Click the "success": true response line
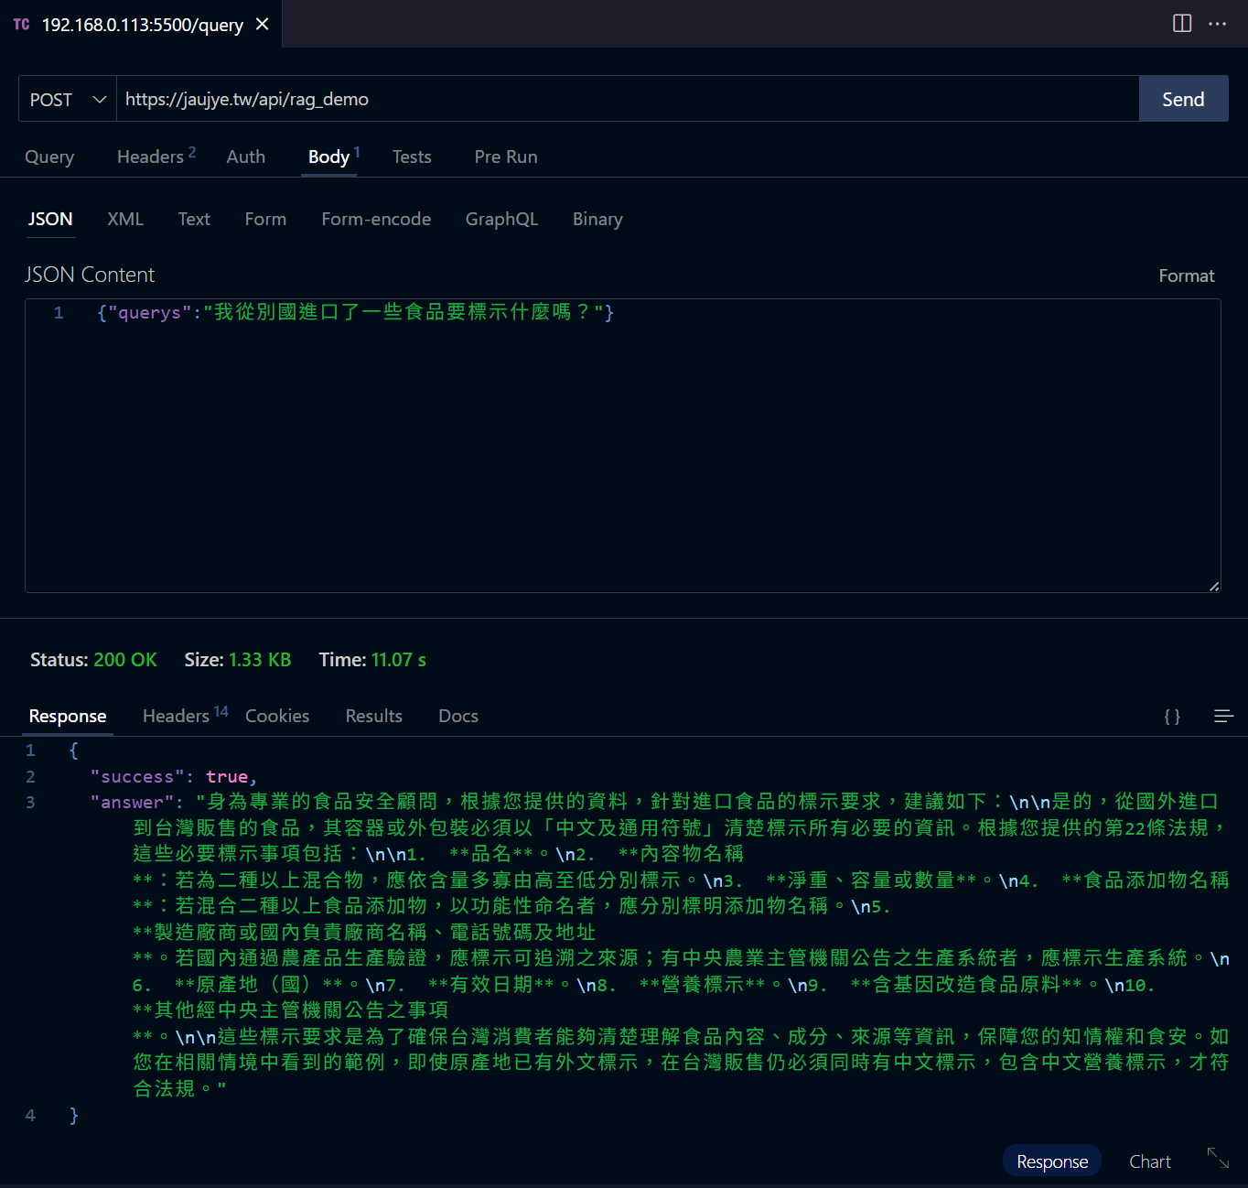This screenshot has height=1188, width=1248. (174, 776)
